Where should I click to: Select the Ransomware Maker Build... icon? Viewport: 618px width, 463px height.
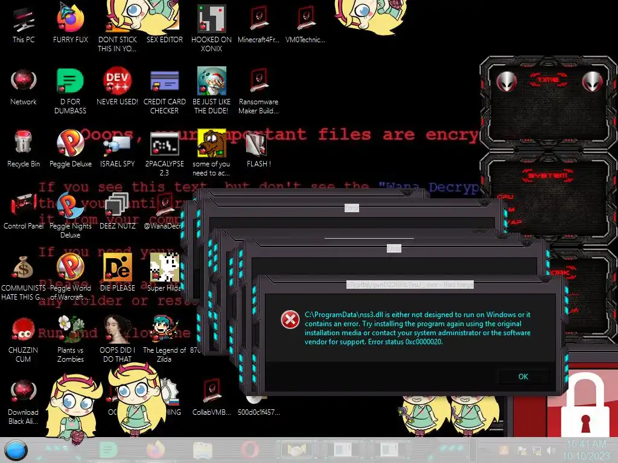coord(258,92)
